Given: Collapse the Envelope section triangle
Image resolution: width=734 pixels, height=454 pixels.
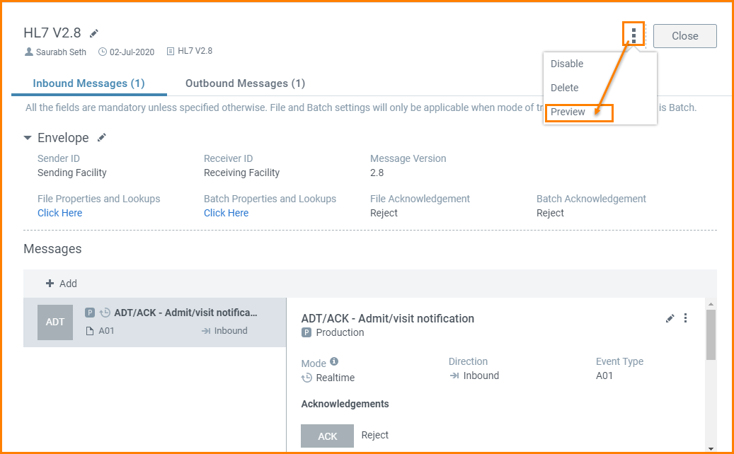Looking at the screenshot, I should coord(28,138).
